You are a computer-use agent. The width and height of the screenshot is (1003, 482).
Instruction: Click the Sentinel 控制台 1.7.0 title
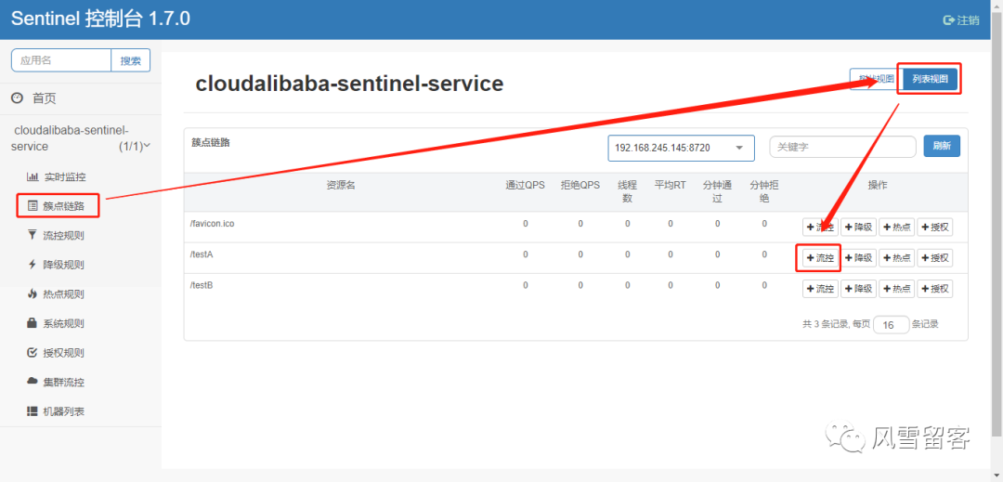point(100,20)
